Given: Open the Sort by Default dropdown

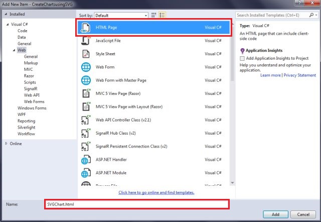Looking at the screenshot, I should tap(121, 16).
